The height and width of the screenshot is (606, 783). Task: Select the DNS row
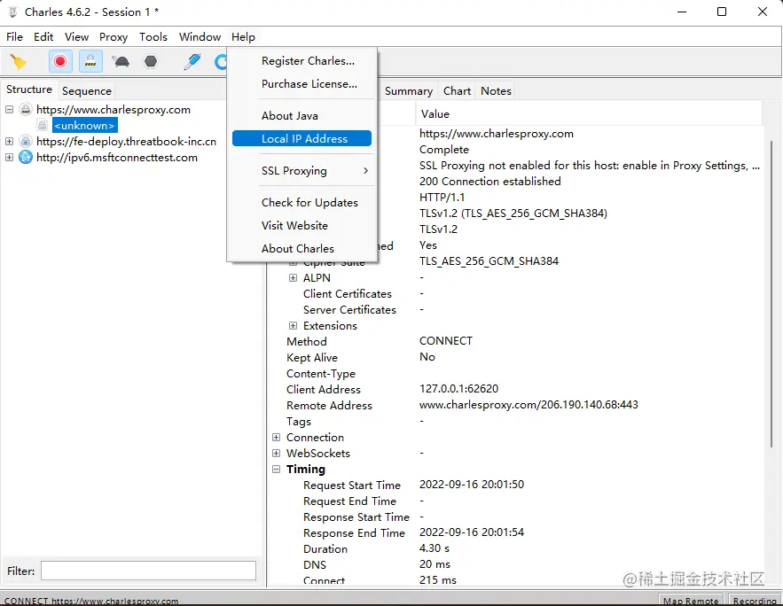click(x=516, y=564)
